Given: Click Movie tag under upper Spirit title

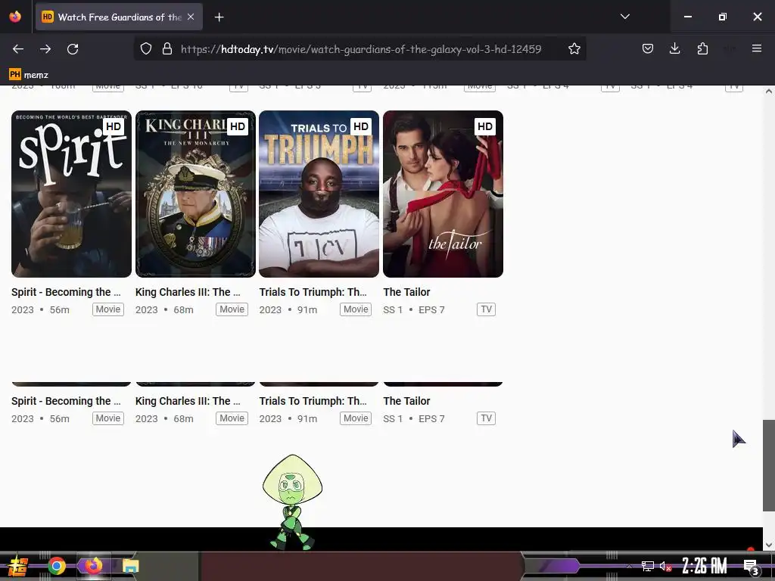Looking at the screenshot, I should [107, 309].
